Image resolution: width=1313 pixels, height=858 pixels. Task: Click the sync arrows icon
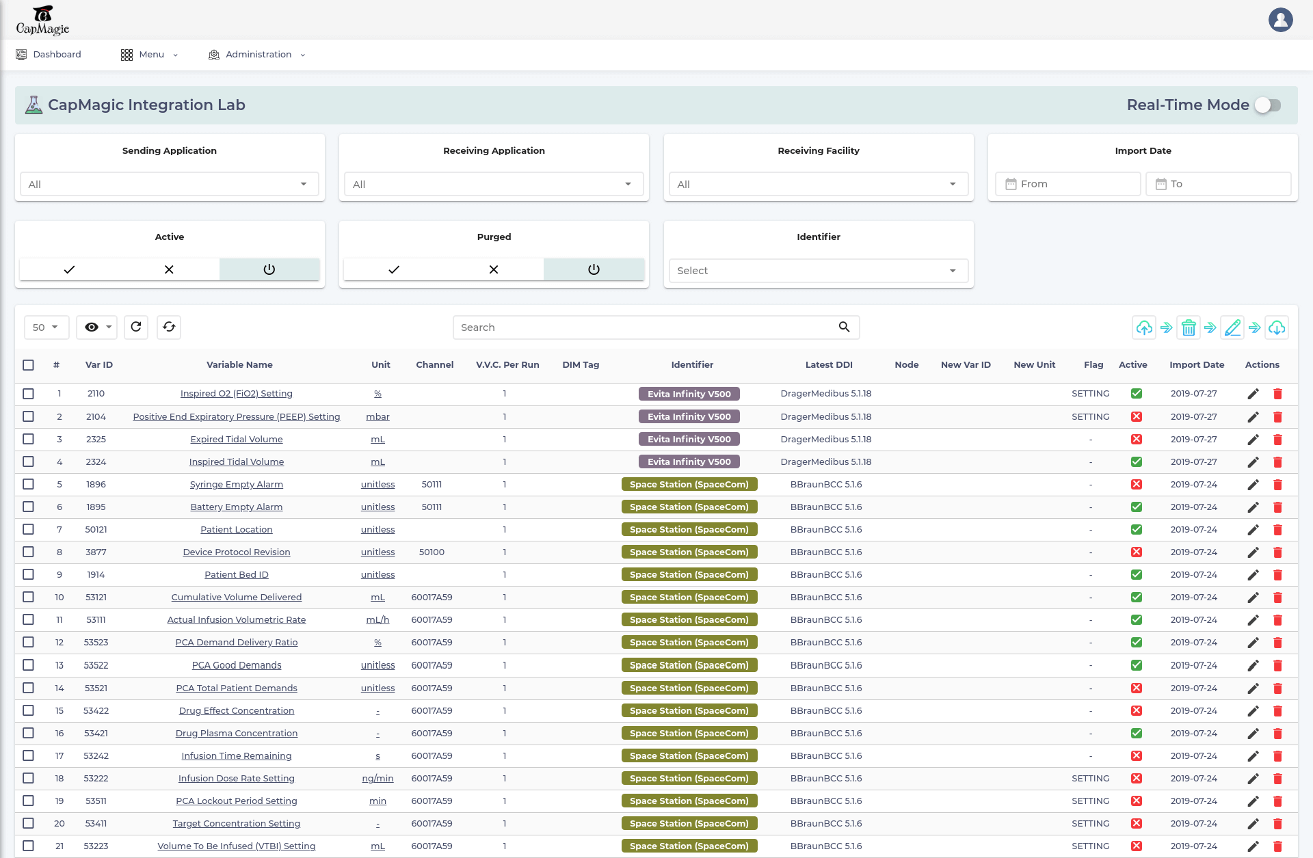(169, 327)
